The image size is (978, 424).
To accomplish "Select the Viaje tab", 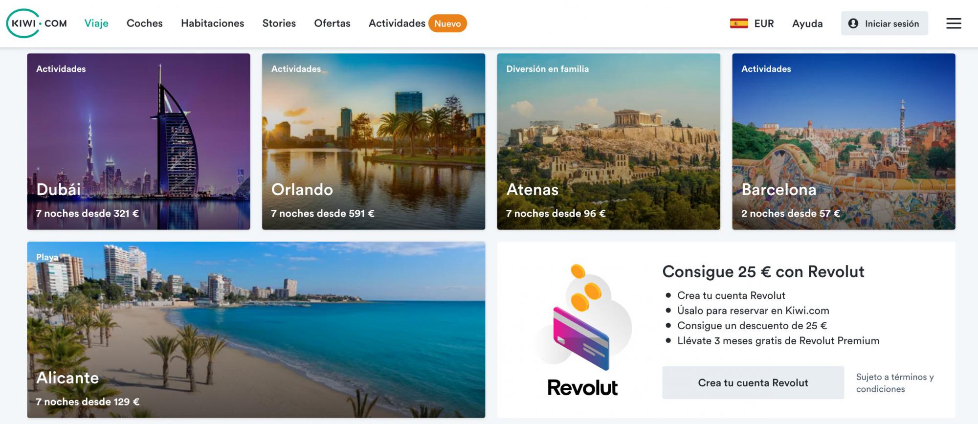I will coord(96,23).
